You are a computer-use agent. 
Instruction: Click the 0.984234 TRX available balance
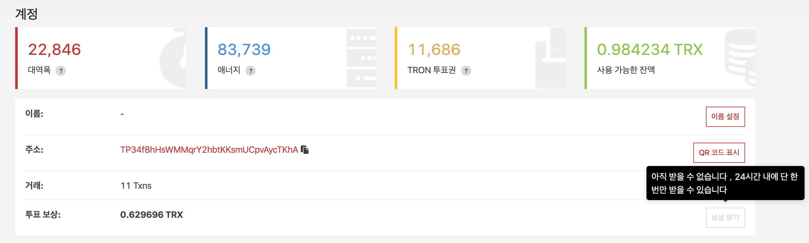pyautogui.click(x=650, y=50)
